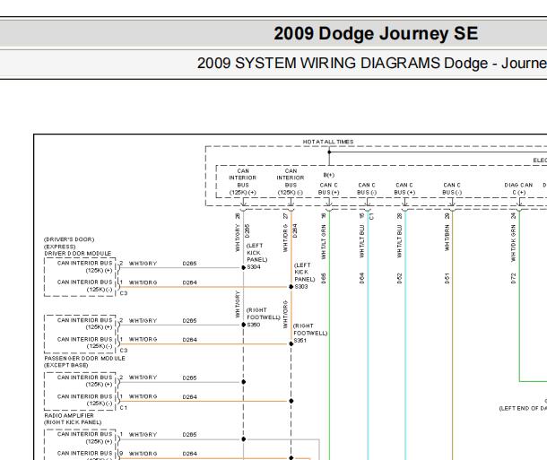Click circuit label 'D64'
Screen dimensions: 547x460
point(361,278)
